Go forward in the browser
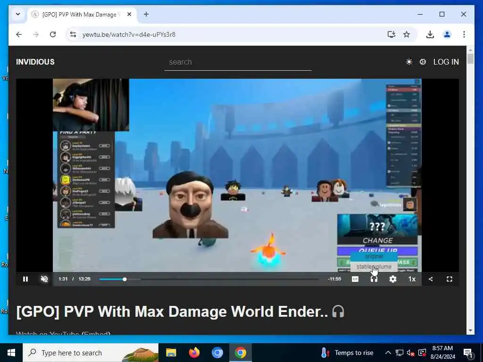 coord(36,34)
